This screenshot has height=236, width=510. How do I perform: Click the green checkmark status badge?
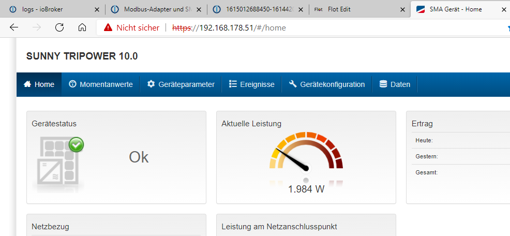tap(77, 144)
